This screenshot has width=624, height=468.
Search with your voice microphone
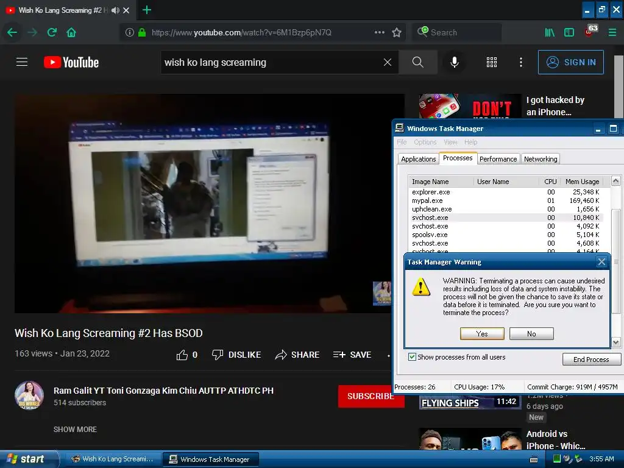tap(455, 62)
